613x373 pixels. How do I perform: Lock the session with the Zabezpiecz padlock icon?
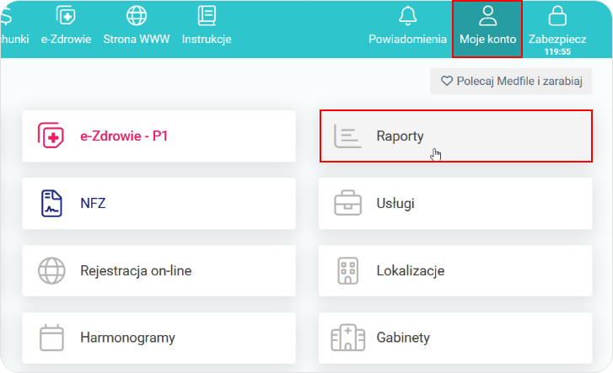pyautogui.click(x=557, y=16)
